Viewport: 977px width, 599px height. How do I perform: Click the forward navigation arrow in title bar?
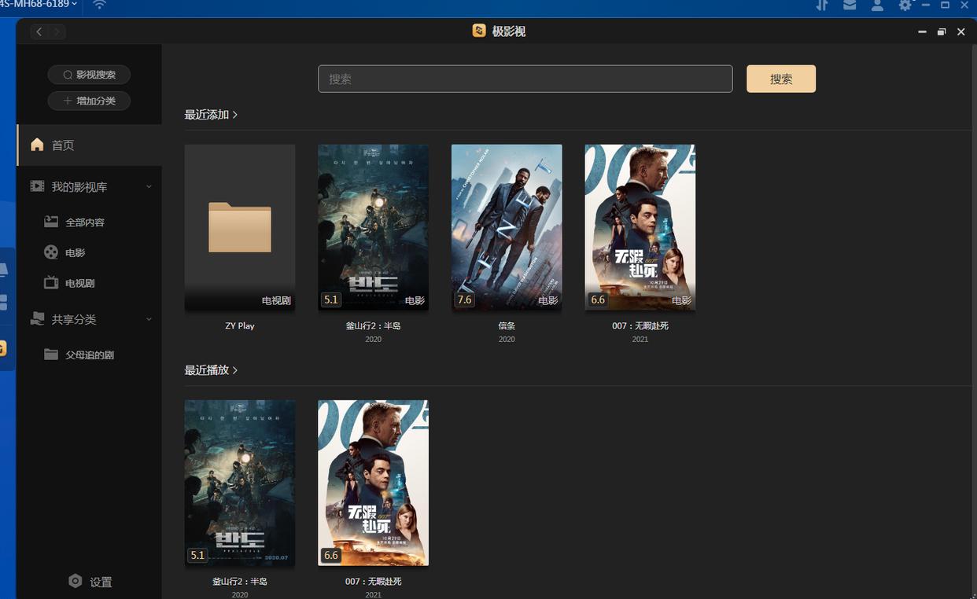pyautogui.click(x=57, y=31)
